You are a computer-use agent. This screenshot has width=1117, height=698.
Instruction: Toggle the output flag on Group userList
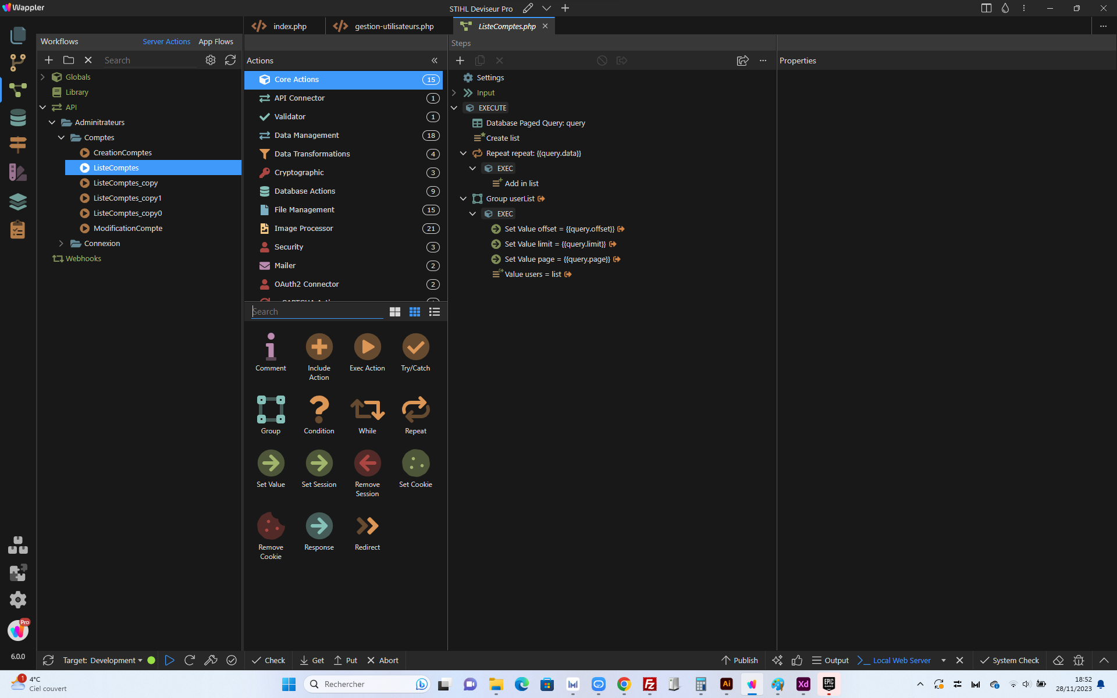click(x=542, y=199)
